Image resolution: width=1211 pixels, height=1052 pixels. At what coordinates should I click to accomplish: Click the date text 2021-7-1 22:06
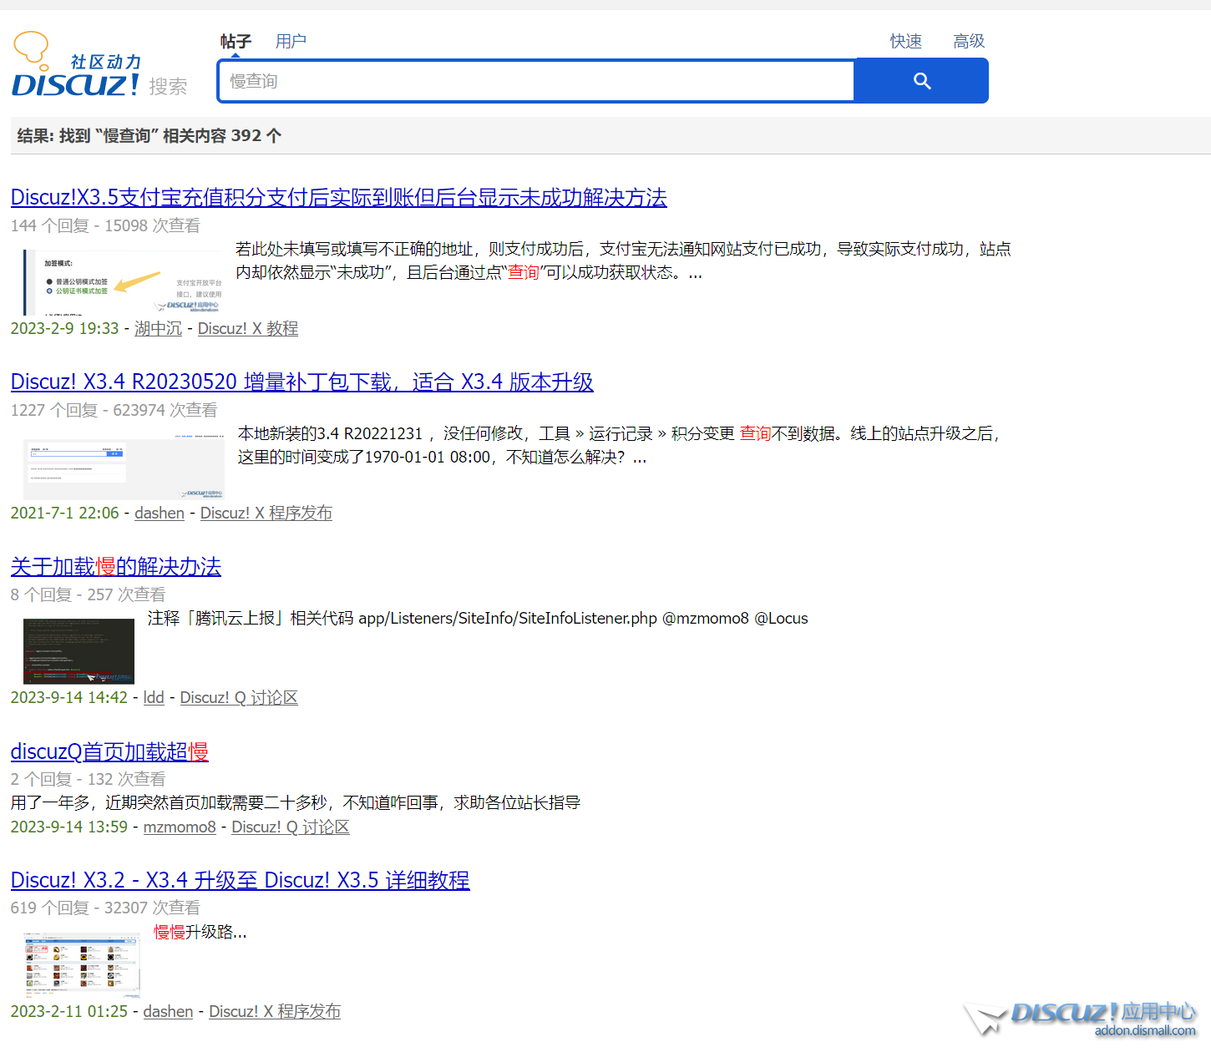pyautogui.click(x=64, y=513)
